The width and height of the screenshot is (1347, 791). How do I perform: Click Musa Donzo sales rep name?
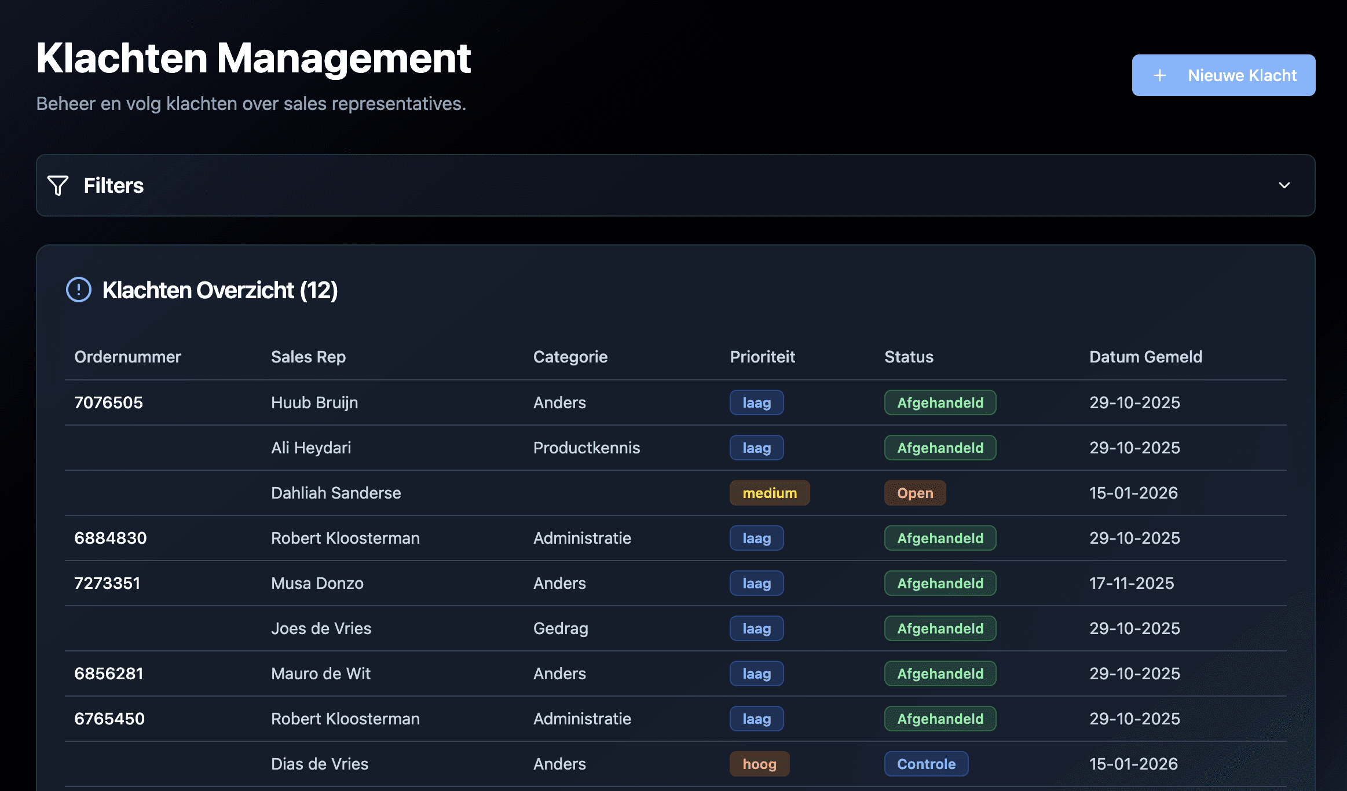(317, 583)
